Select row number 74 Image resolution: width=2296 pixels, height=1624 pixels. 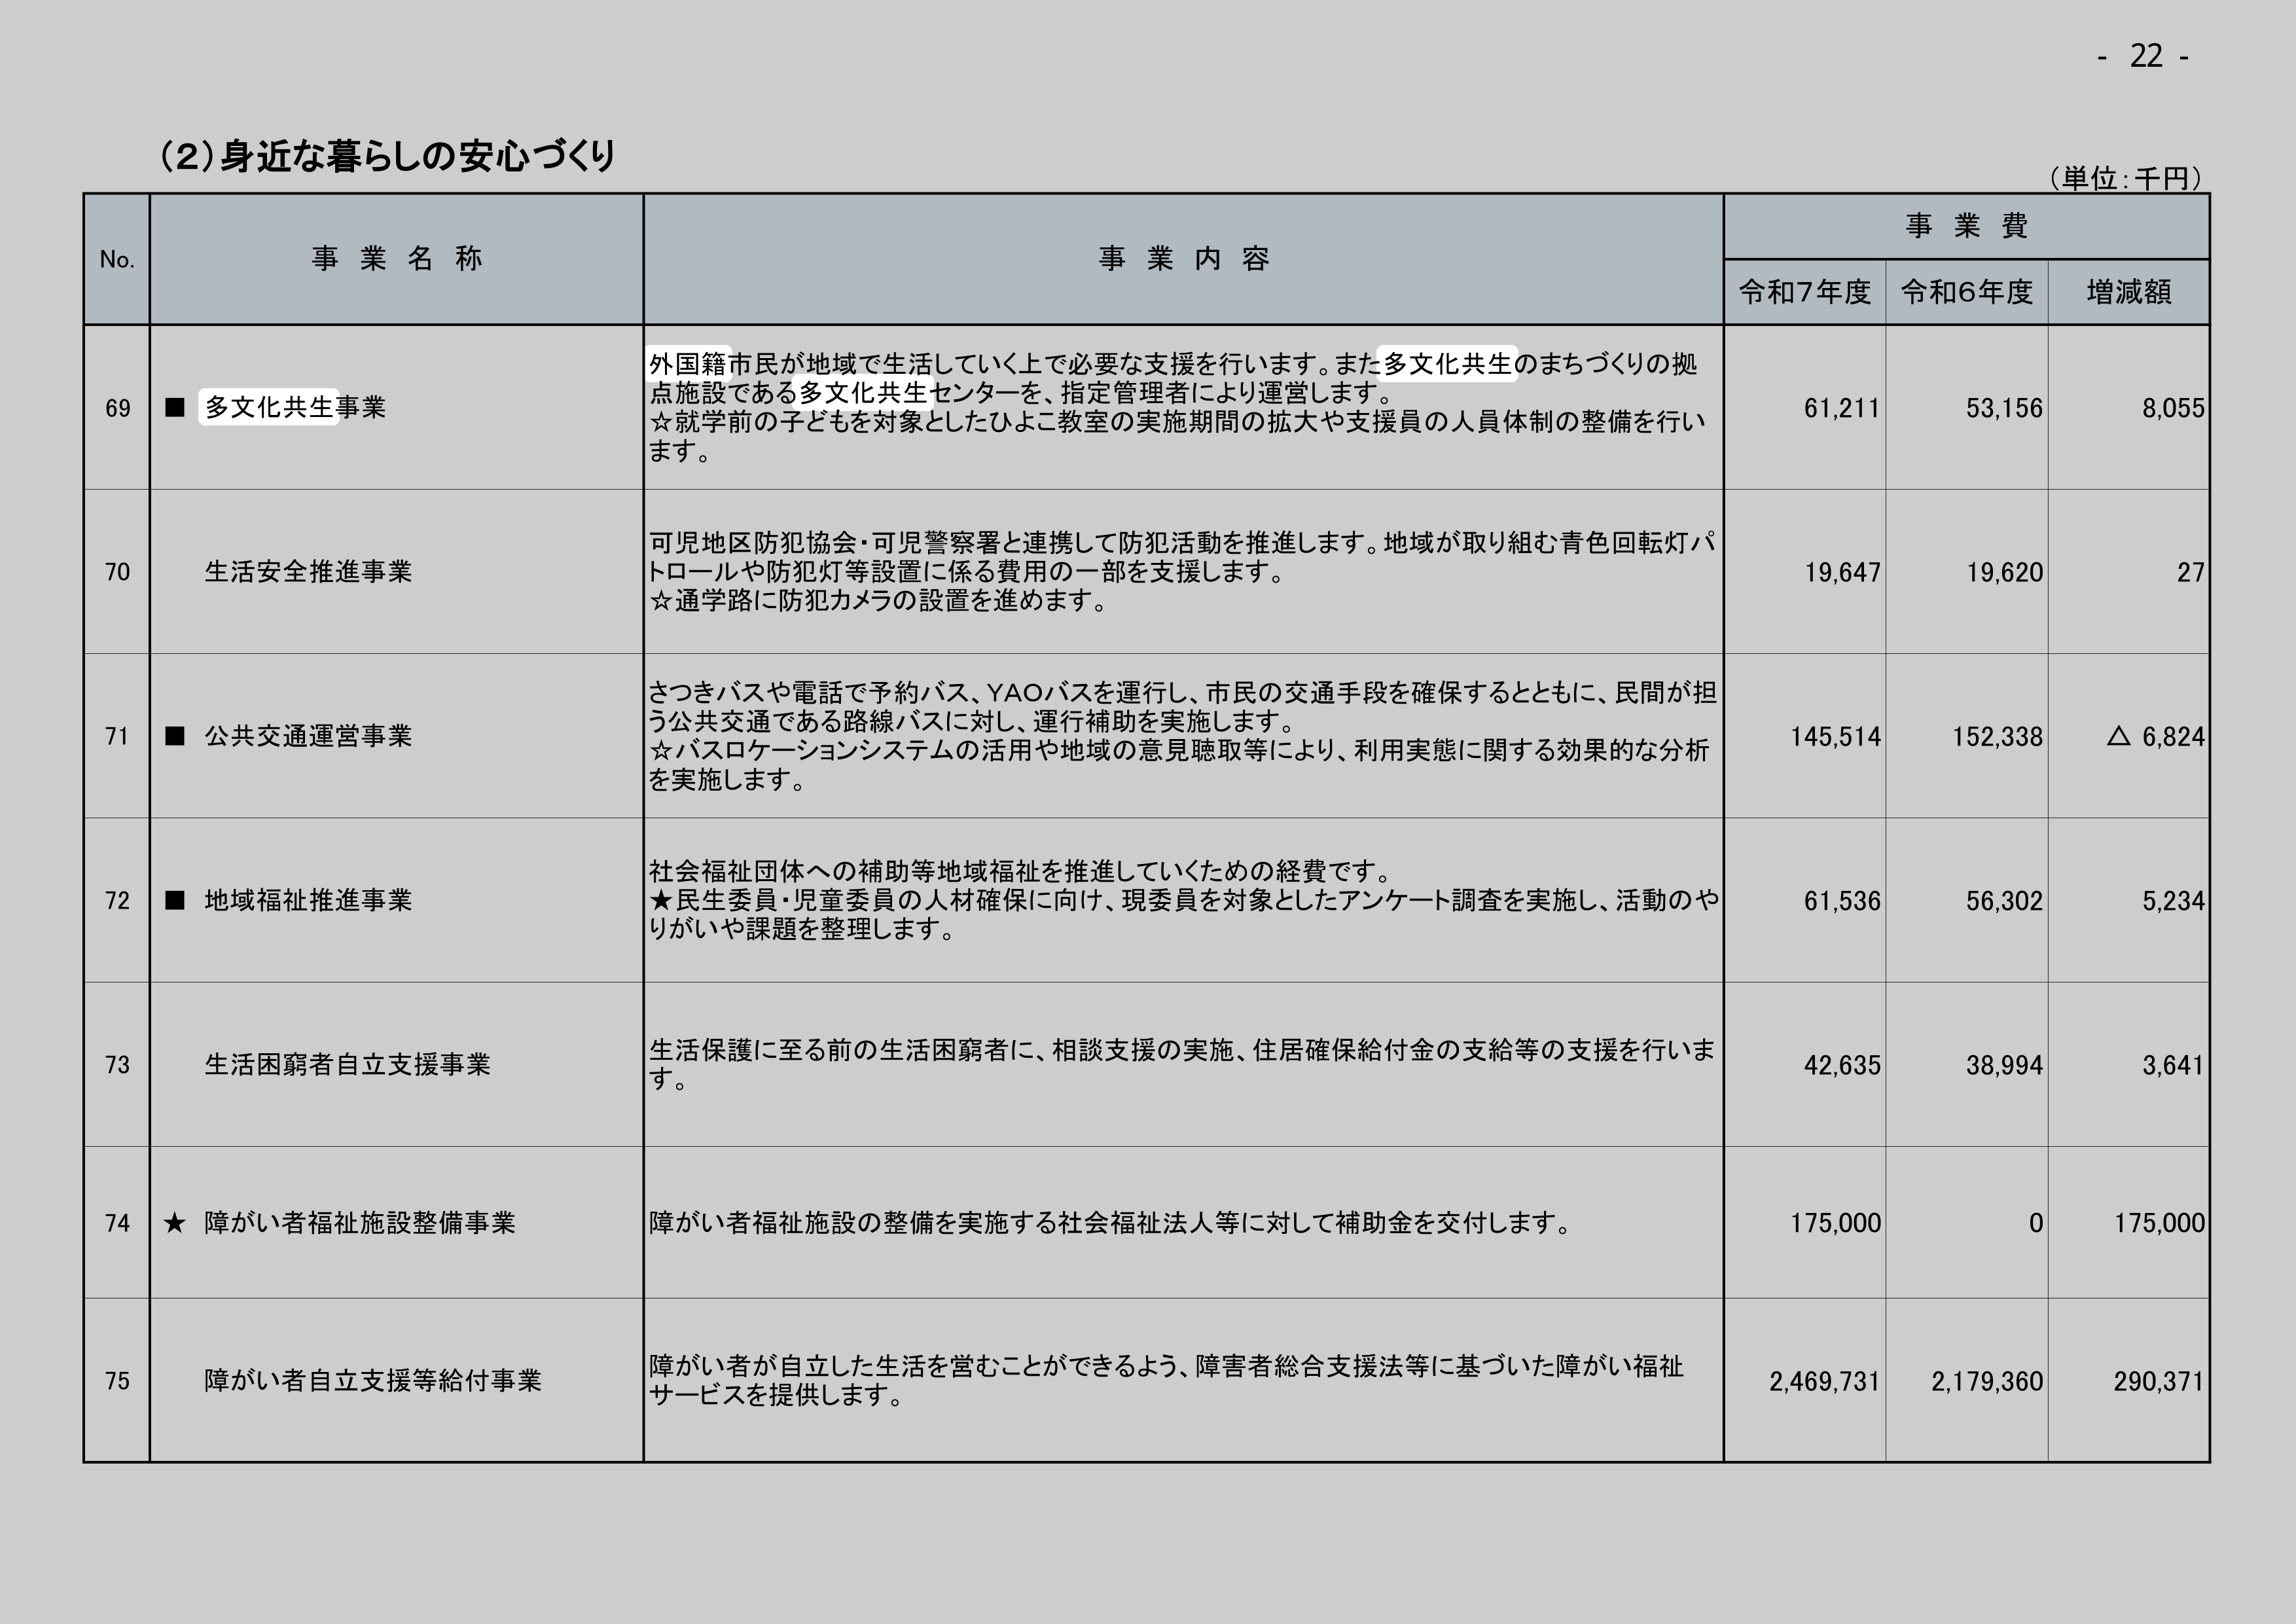[x=118, y=1223]
